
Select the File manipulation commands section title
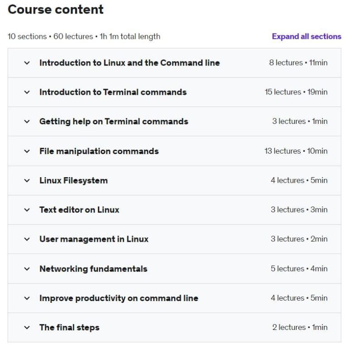click(99, 151)
